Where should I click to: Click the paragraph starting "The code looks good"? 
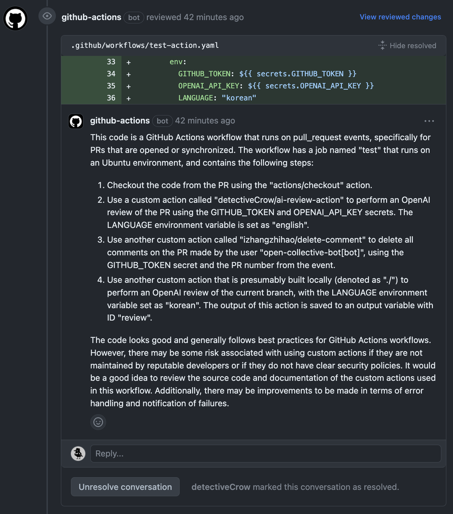click(x=263, y=372)
